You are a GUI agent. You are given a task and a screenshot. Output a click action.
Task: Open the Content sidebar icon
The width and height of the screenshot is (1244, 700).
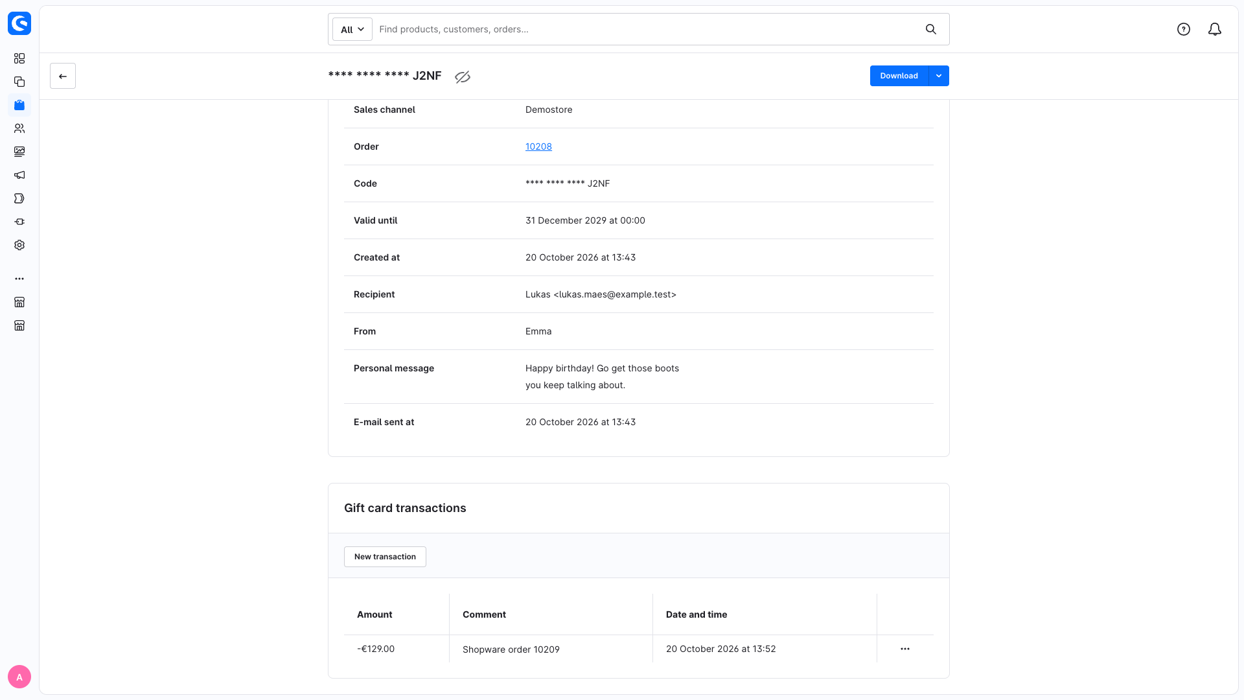pos(19,152)
